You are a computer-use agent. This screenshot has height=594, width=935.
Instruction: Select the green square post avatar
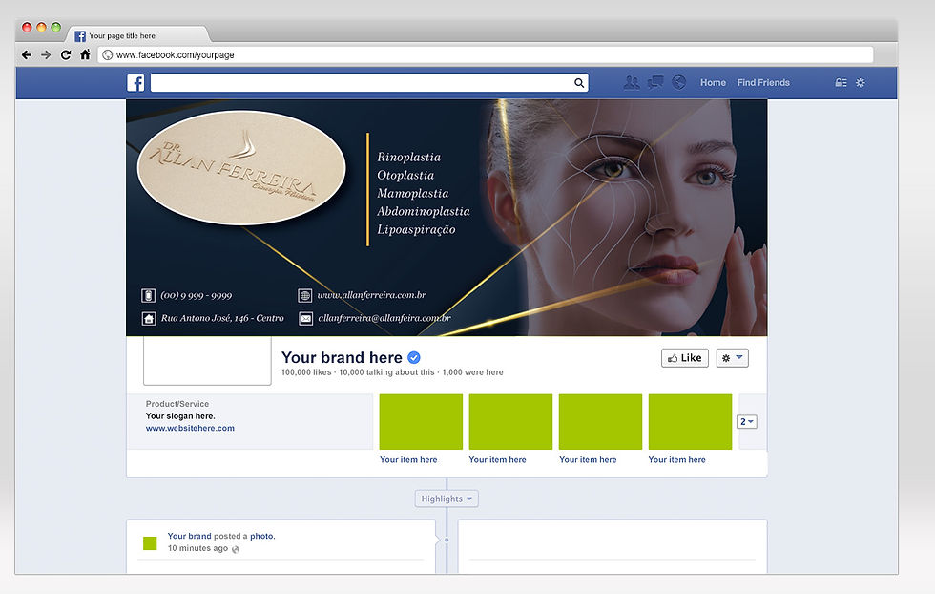[x=150, y=542]
